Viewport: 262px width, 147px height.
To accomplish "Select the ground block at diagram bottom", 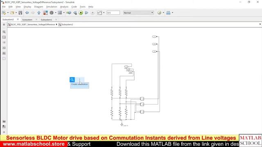I will (122, 125).
